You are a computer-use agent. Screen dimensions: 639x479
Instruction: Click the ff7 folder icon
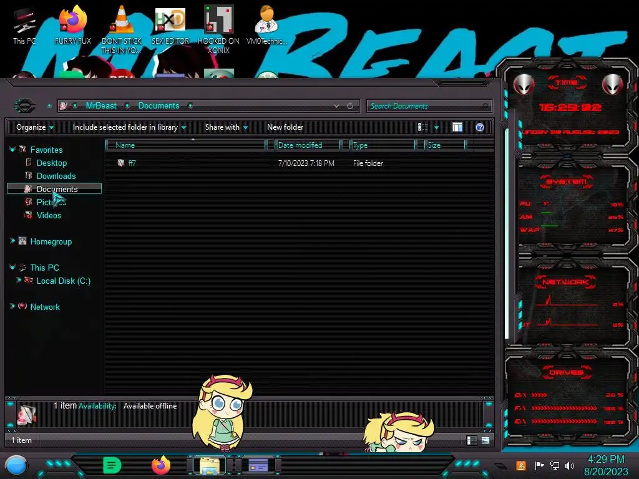coord(120,163)
